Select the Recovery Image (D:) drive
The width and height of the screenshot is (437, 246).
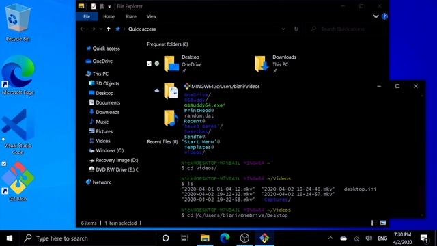[117, 160]
